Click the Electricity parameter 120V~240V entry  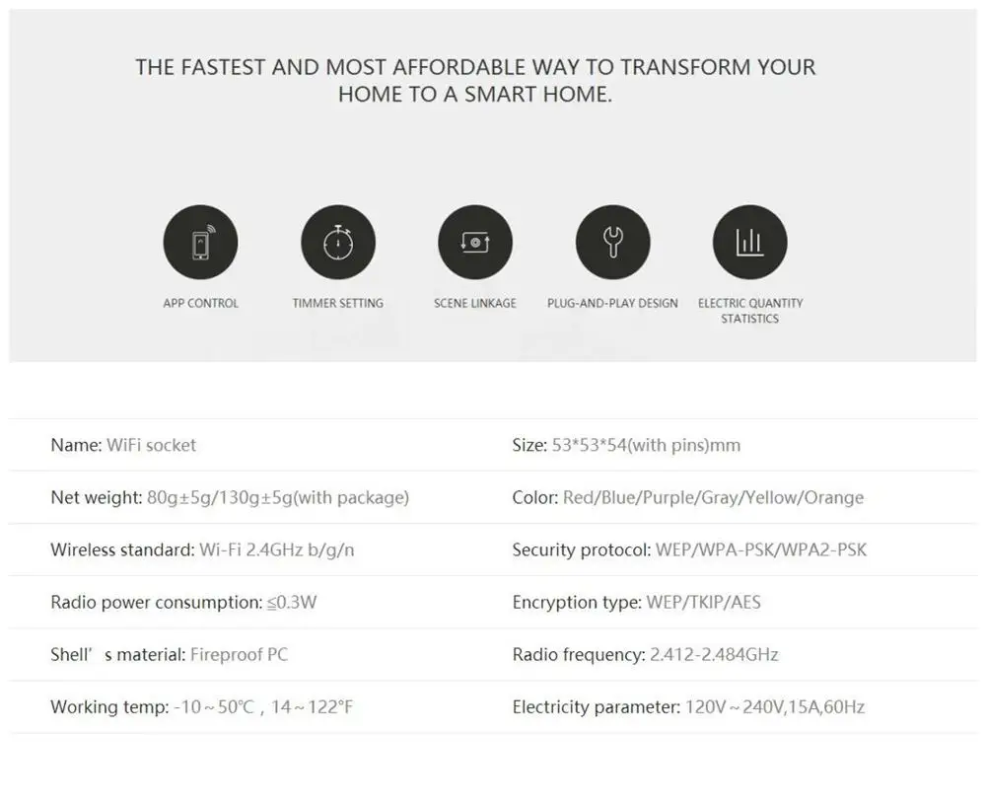[x=688, y=707]
